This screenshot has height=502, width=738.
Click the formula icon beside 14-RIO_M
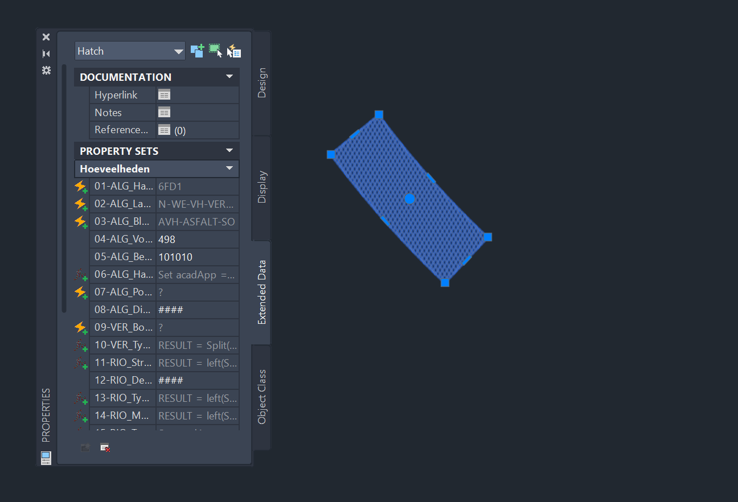81,416
